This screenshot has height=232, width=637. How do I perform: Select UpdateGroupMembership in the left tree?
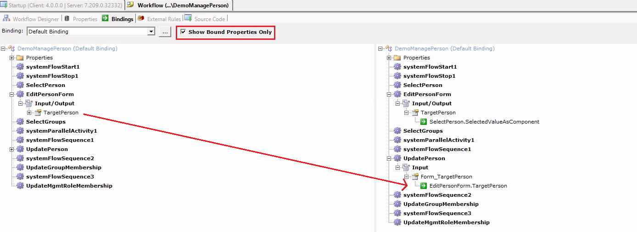[x=63, y=167]
